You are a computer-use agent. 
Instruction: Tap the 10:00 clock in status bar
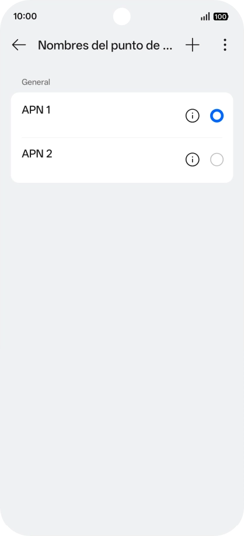click(x=25, y=16)
